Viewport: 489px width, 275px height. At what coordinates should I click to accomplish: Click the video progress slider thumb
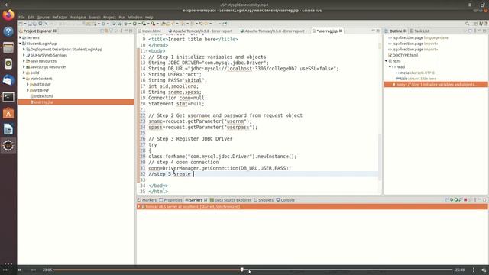pos(242,270)
